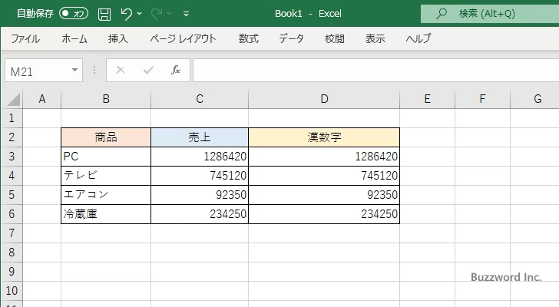Click the Undo arrow icon
559x307 pixels.
126,14
